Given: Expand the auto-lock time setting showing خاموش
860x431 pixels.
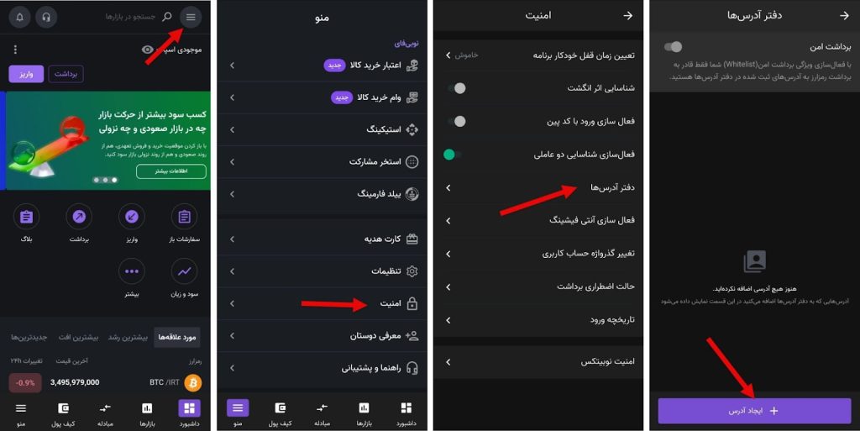Looking at the screenshot, I should [538, 55].
